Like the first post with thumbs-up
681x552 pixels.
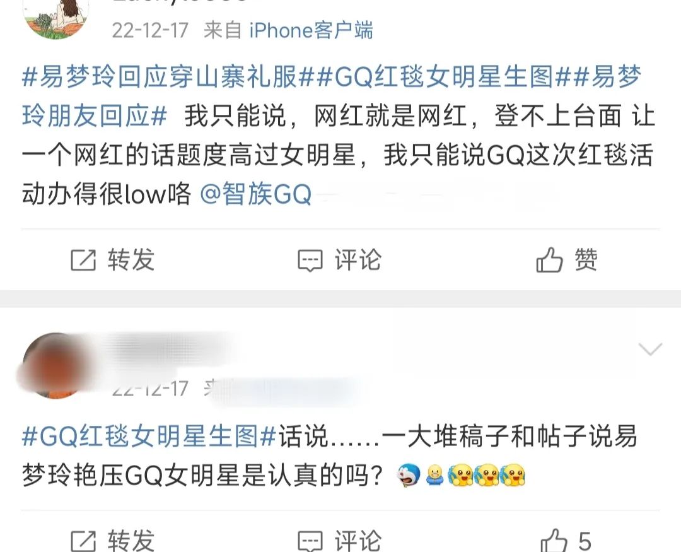[x=549, y=260]
